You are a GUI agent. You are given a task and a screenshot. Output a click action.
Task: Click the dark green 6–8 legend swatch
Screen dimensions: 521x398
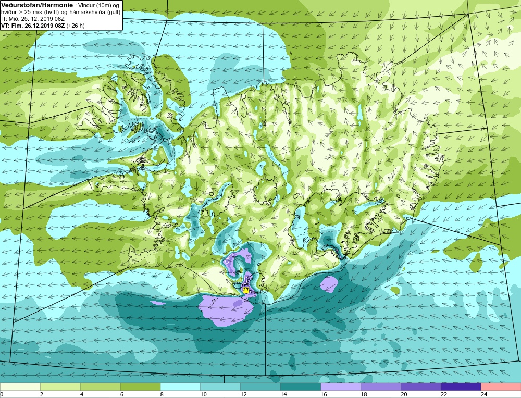(140, 387)
